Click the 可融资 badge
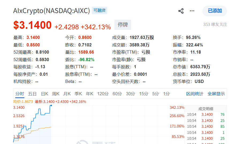The width and height of the screenshot is (230, 144). tap(99, 10)
